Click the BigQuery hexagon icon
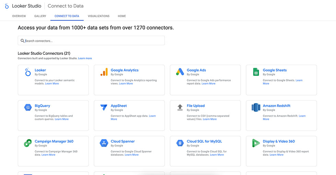 coord(28,108)
